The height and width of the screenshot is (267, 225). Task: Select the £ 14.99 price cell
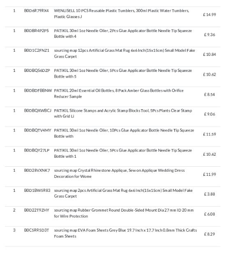pos(209,15)
